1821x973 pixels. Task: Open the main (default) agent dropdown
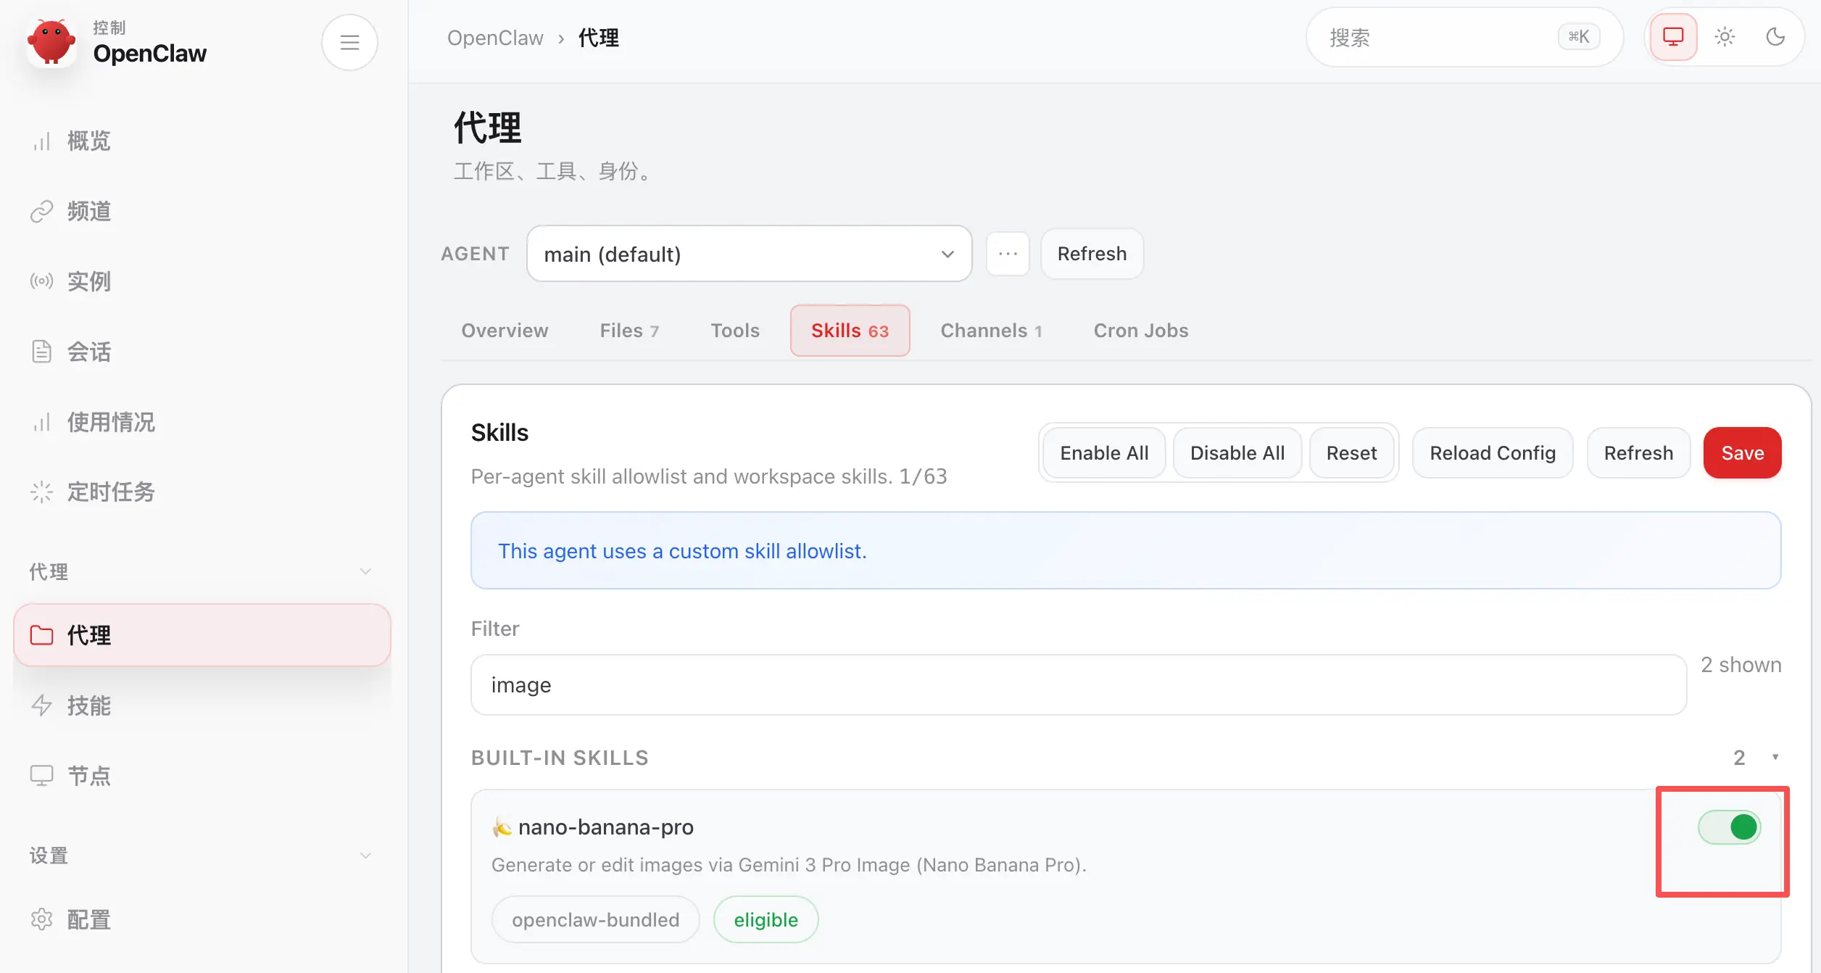749,254
